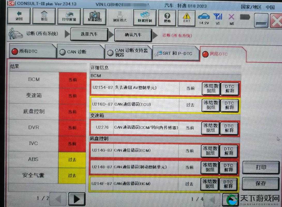Viewport: 282px width, 207px height.
Task: Open CAN 诊断支持监视器 tab
Action: (x=128, y=53)
